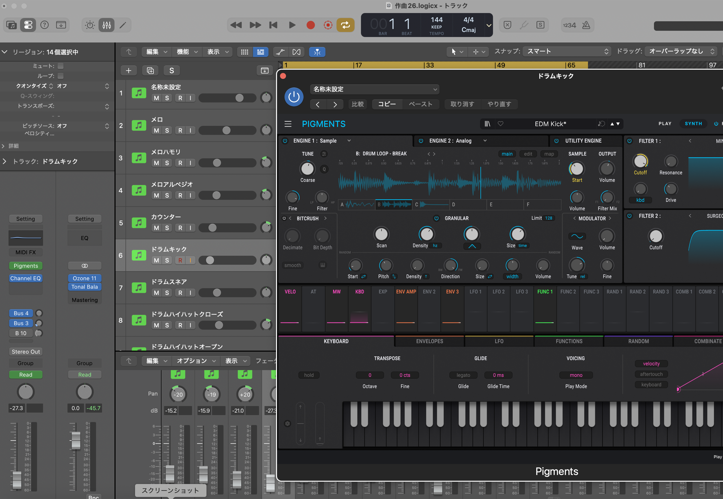Open the Mixer sliders icon
Screen dimensions: 723x499
(106, 25)
